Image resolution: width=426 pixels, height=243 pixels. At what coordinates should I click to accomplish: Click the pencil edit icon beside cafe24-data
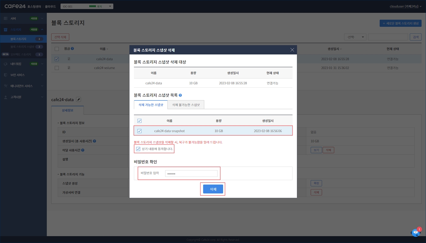coord(79,99)
